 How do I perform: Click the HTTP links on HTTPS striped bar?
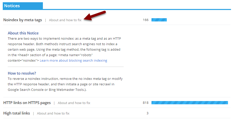(x=190, y=103)
